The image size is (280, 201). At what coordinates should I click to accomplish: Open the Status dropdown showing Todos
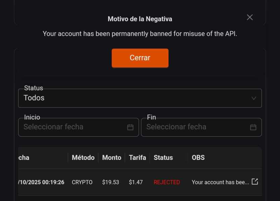click(x=134, y=98)
